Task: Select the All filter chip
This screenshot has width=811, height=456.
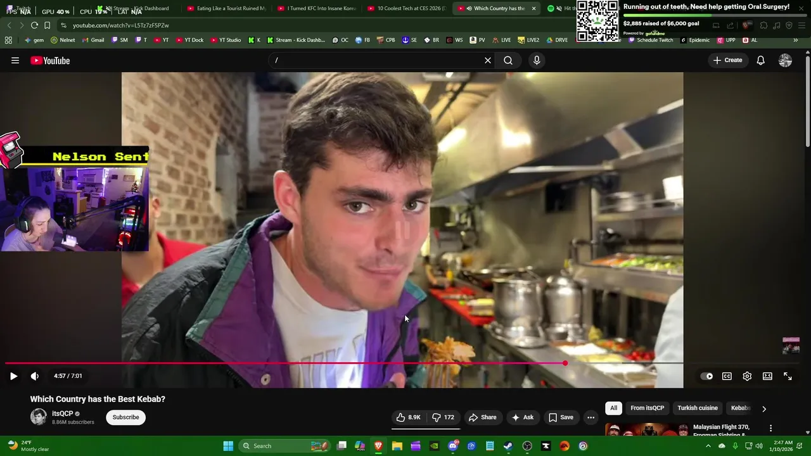Action: (613, 408)
